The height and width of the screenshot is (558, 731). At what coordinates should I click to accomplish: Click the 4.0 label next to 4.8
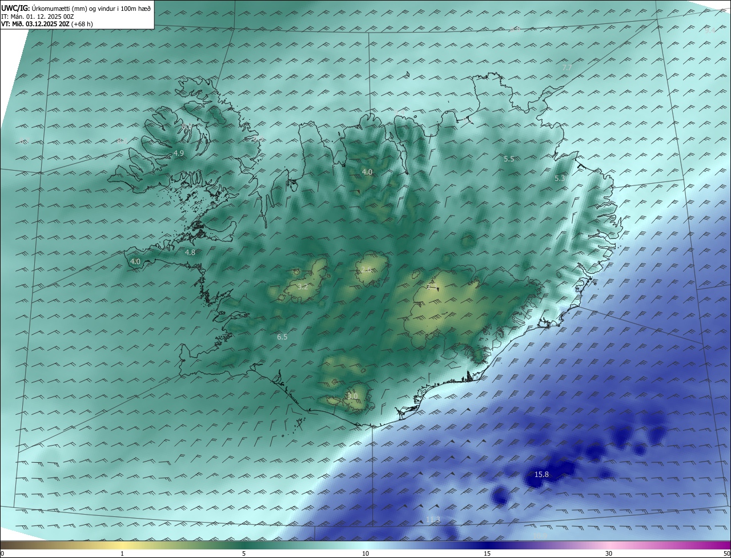point(135,261)
